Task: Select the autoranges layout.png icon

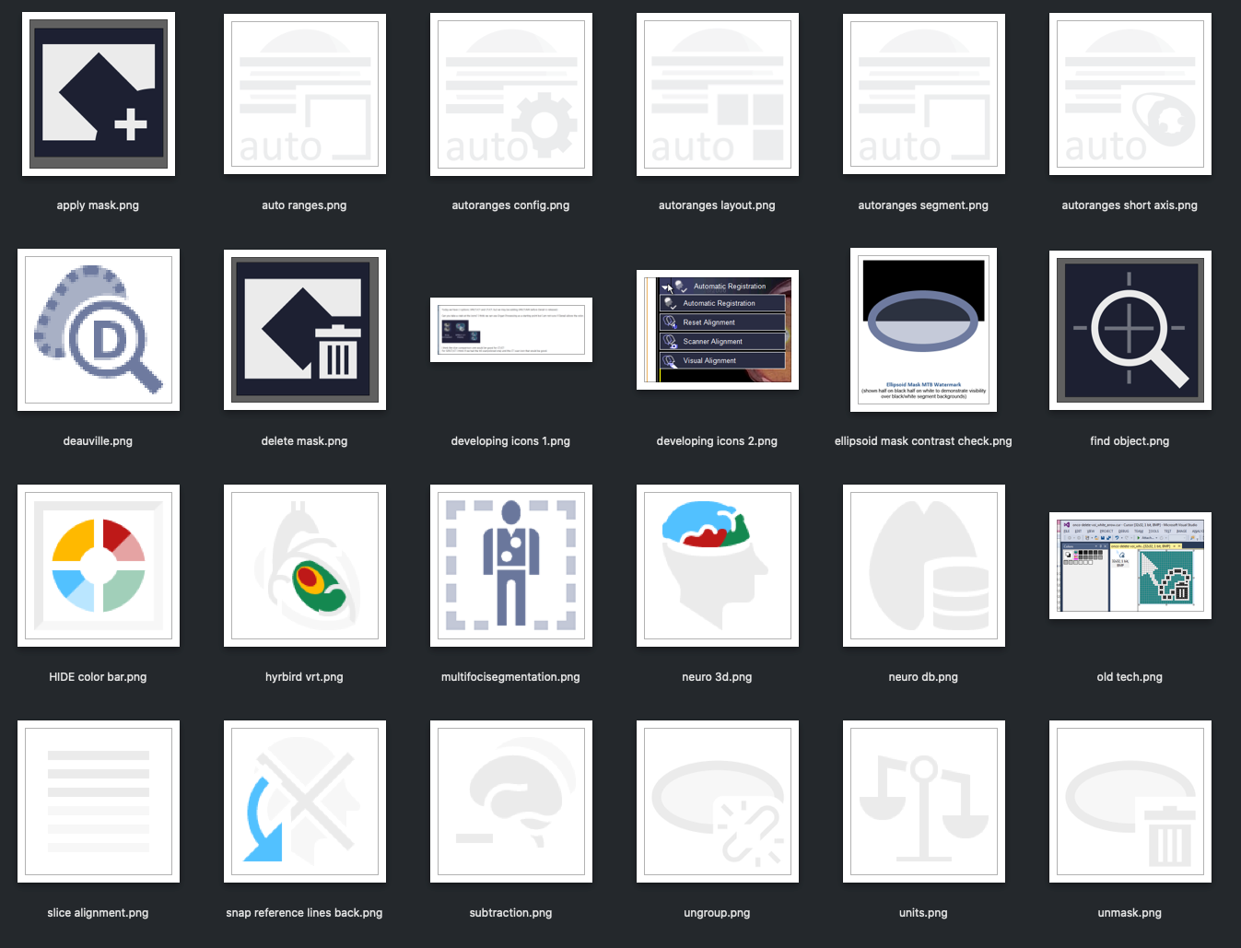Action: pyautogui.click(x=718, y=94)
